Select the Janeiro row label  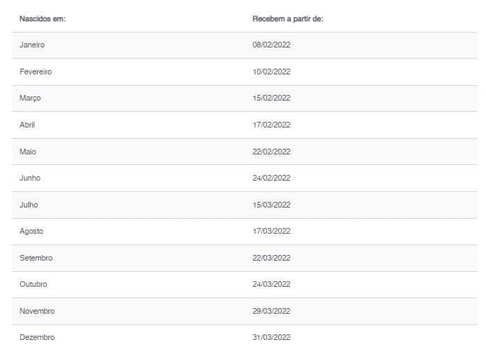[32, 45]
